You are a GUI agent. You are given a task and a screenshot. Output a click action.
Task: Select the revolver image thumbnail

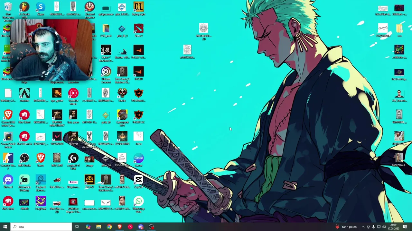pyautogui.click(x=73, y=138)
